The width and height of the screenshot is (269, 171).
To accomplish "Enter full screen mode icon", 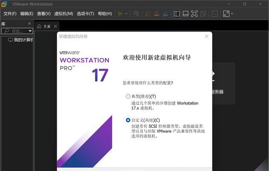I will (x=194, y=14).
